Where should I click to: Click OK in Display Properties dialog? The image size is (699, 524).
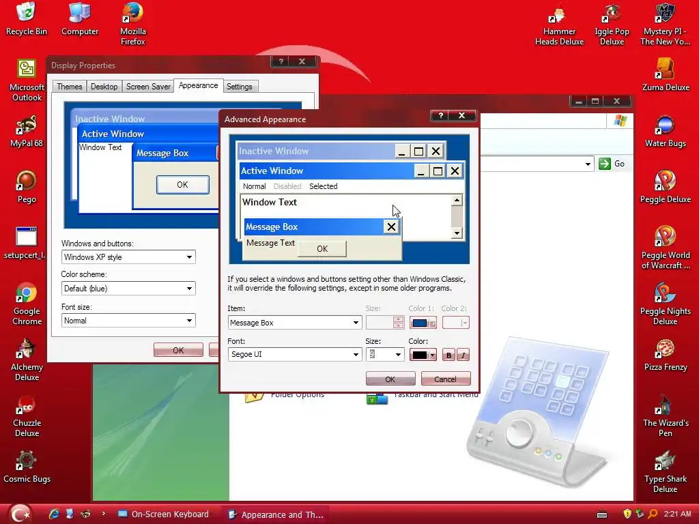click(x=178, y=350)
